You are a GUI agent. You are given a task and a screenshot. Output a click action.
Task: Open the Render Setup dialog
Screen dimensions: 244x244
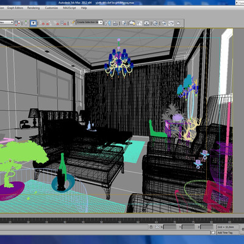(164, 23)
